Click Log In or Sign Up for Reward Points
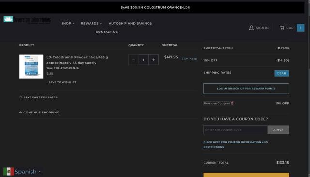 246,89
